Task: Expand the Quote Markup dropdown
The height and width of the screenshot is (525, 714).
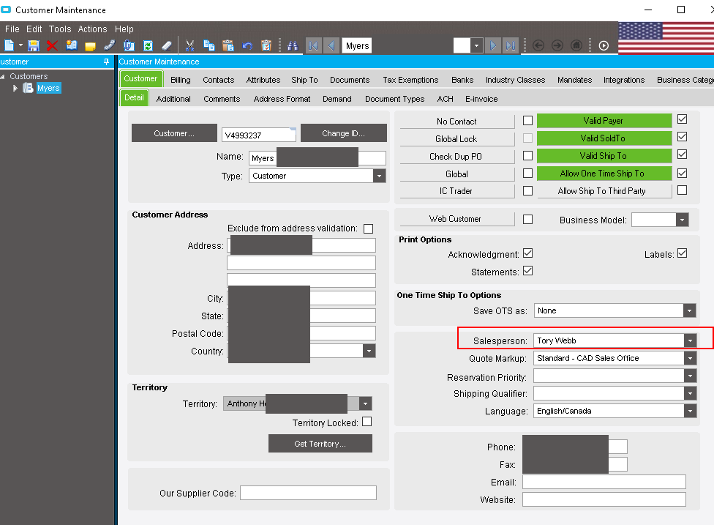Action: 689,358
